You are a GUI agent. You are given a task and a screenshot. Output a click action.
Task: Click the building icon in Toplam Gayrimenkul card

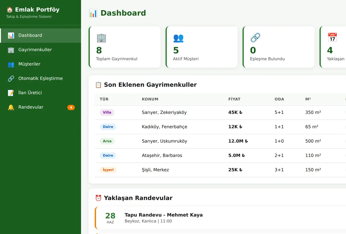(101, 38)
